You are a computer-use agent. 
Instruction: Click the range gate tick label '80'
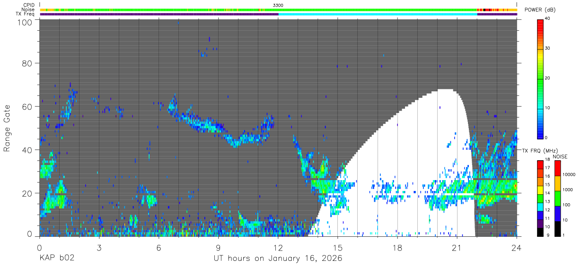[x=27, y=63]
